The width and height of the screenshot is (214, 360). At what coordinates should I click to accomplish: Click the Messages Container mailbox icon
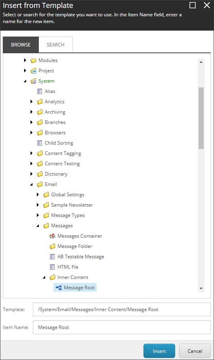[x=52, y=236]
